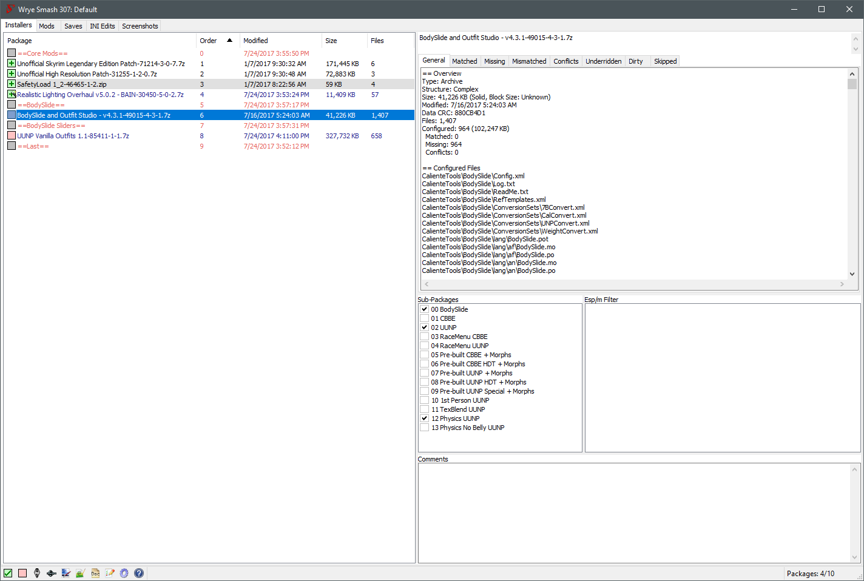Click the pink square icon in status bar
Image resolution: width=864 pixels, height=581 pixels.
(x=22, y=573)
